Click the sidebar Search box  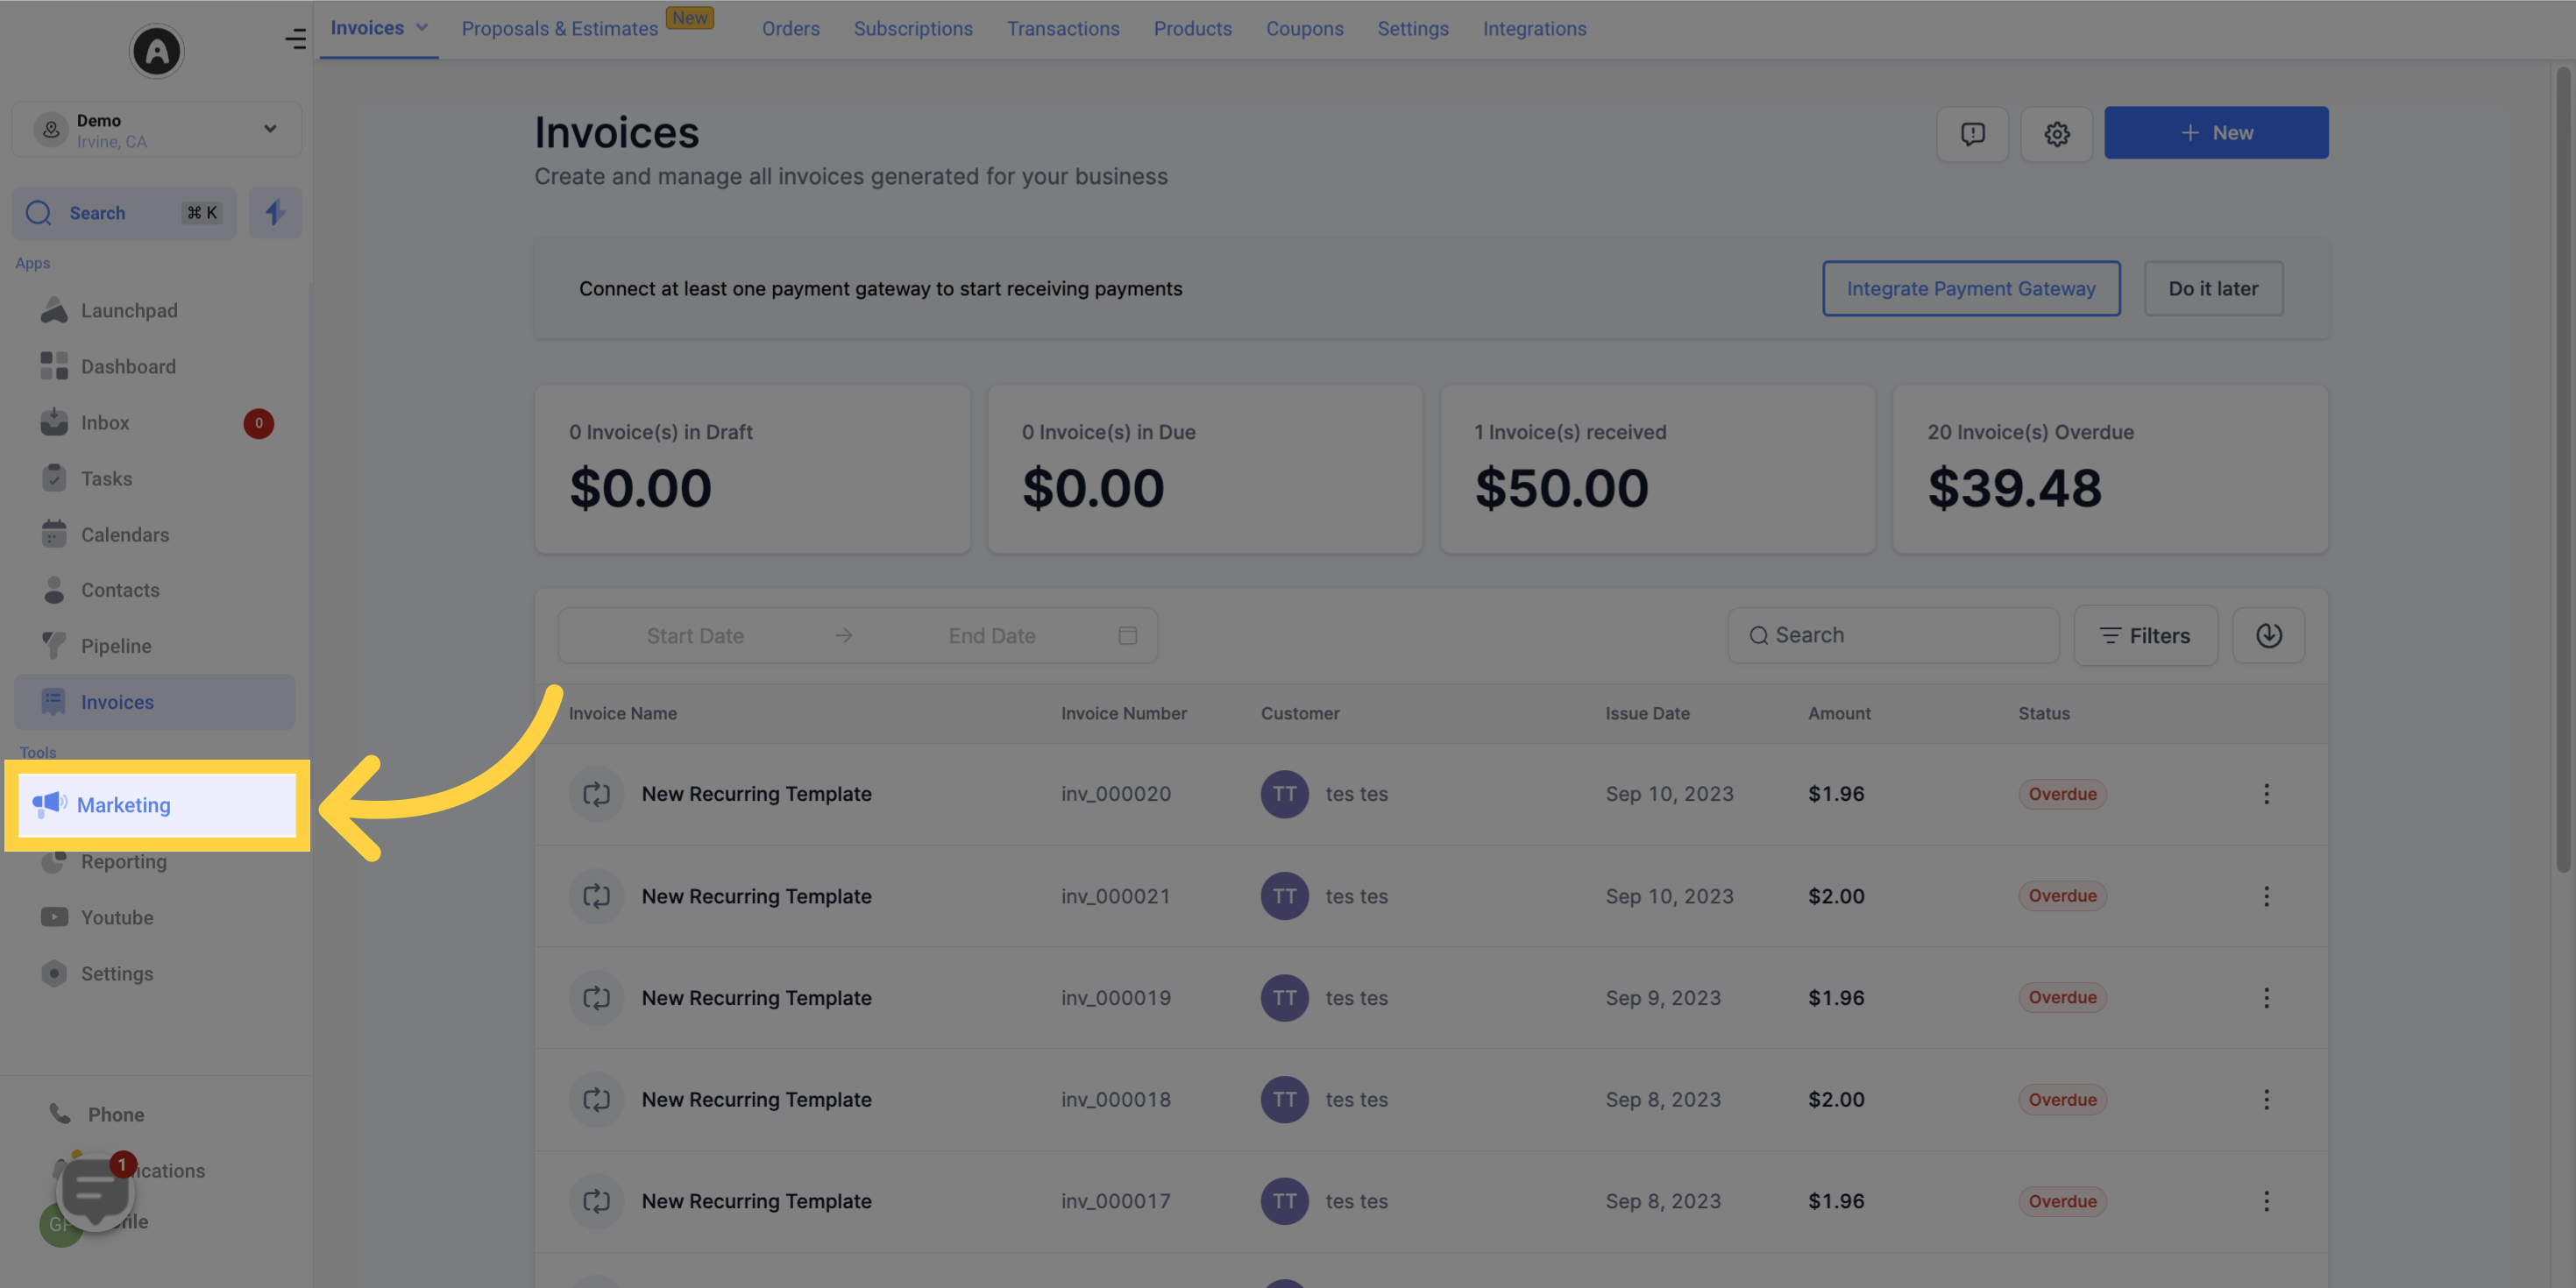124,212
